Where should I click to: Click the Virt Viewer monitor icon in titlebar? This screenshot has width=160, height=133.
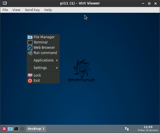pyautogui.click(x=5, y=3)
